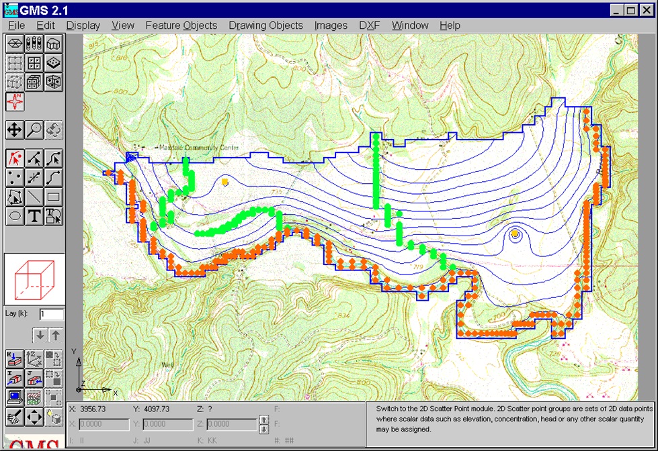This screenshot has height=451, width=658.
Task: Open the Borehole module icon
Action: 34,44
